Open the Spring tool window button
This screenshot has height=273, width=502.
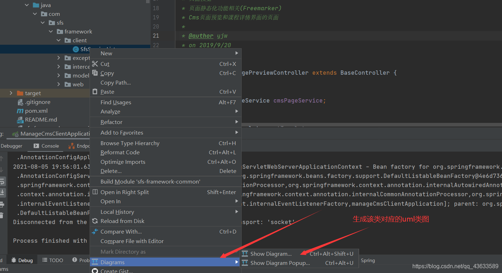368,260
